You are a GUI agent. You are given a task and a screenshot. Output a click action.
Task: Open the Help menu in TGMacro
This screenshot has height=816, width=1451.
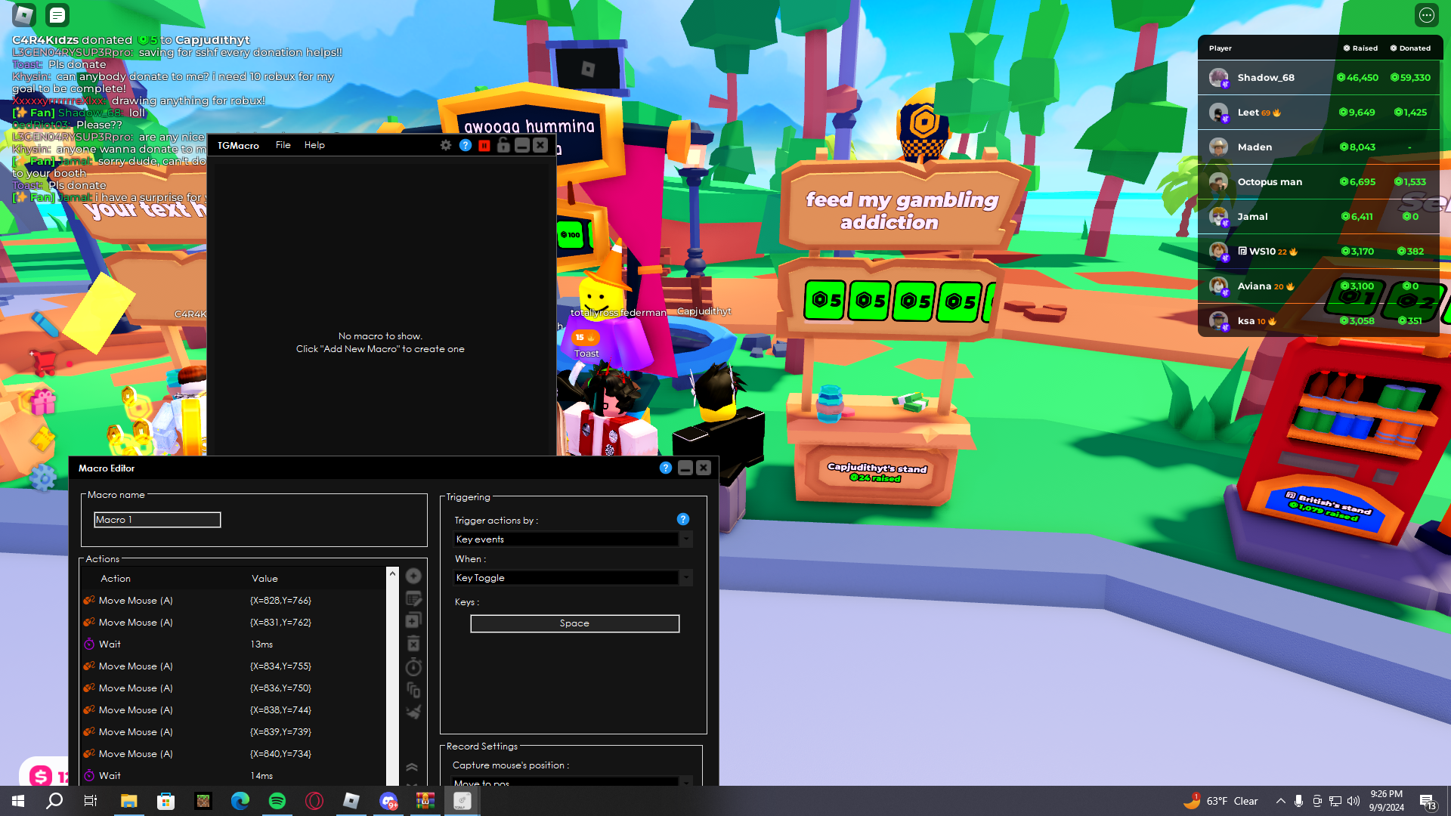coord(314,145)
